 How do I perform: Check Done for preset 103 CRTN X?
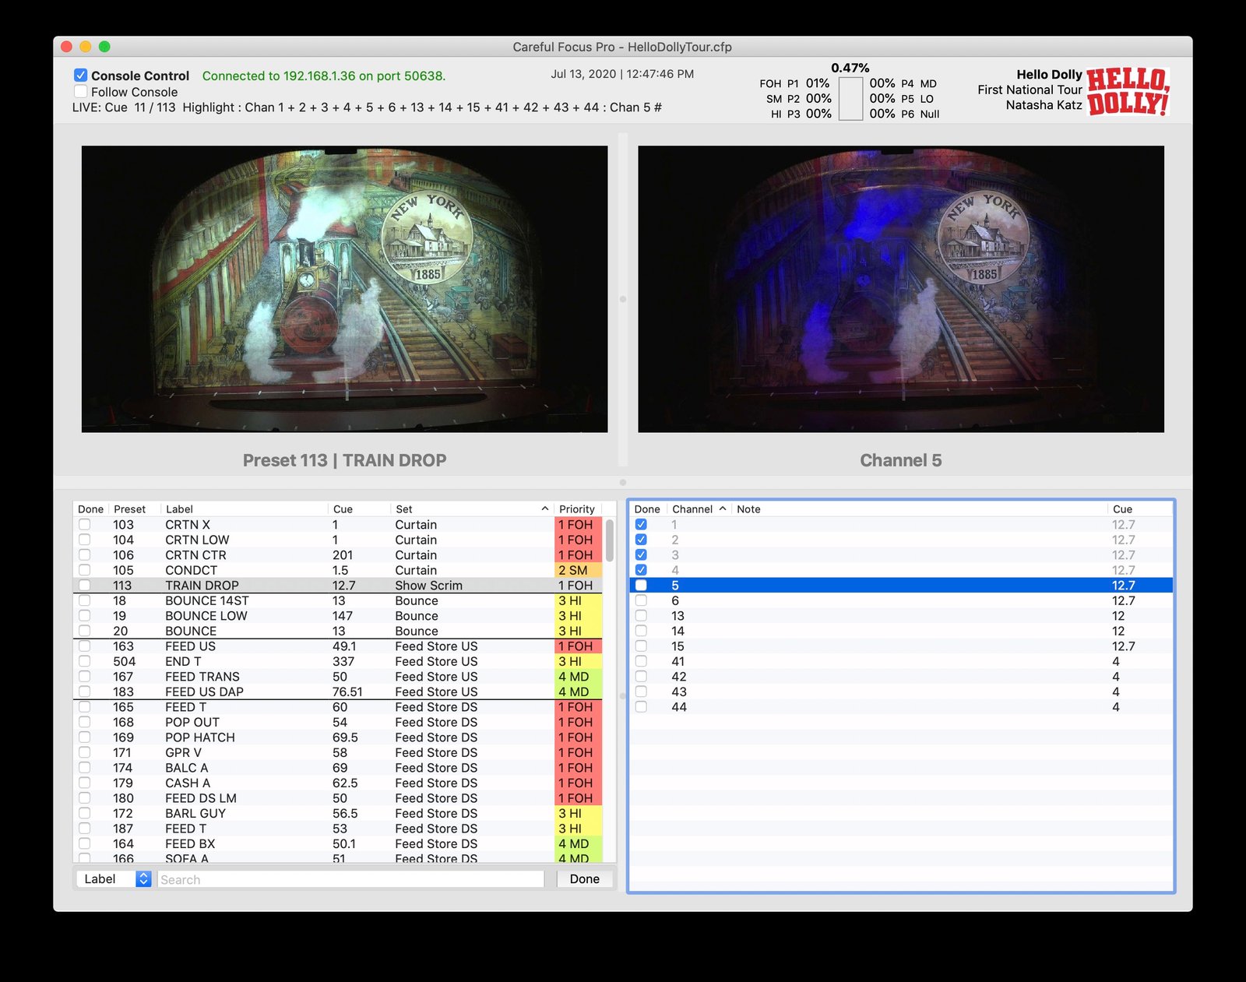84,524
